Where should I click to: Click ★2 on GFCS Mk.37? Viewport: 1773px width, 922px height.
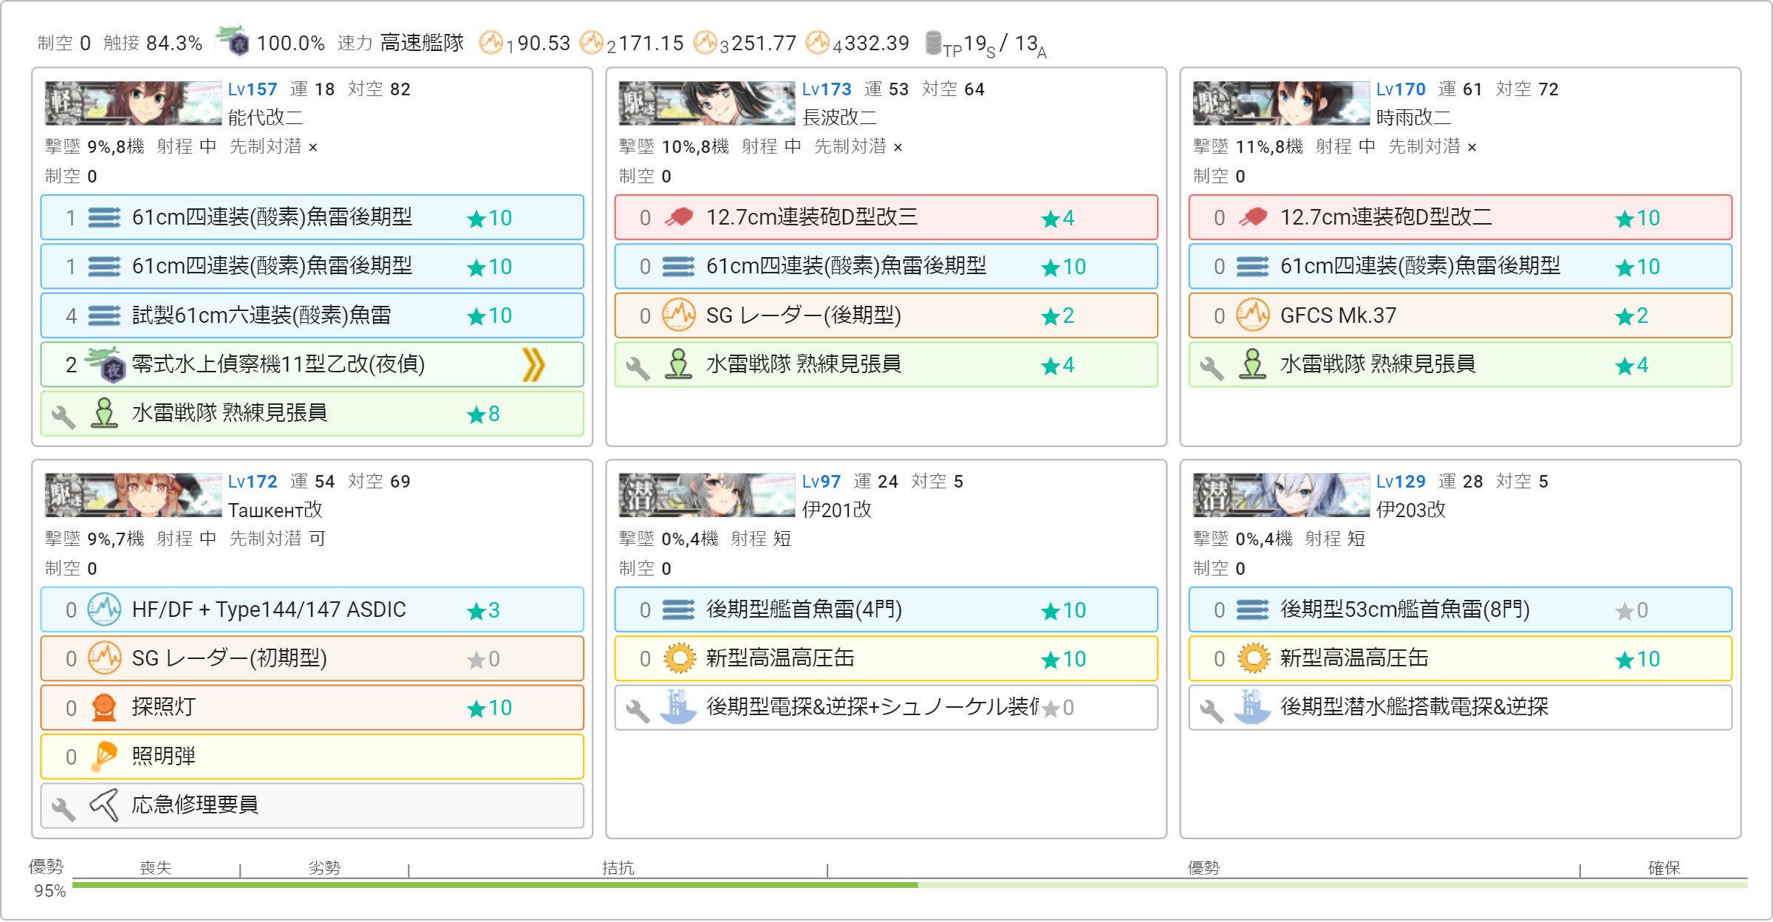click(x=1631, y=316)
